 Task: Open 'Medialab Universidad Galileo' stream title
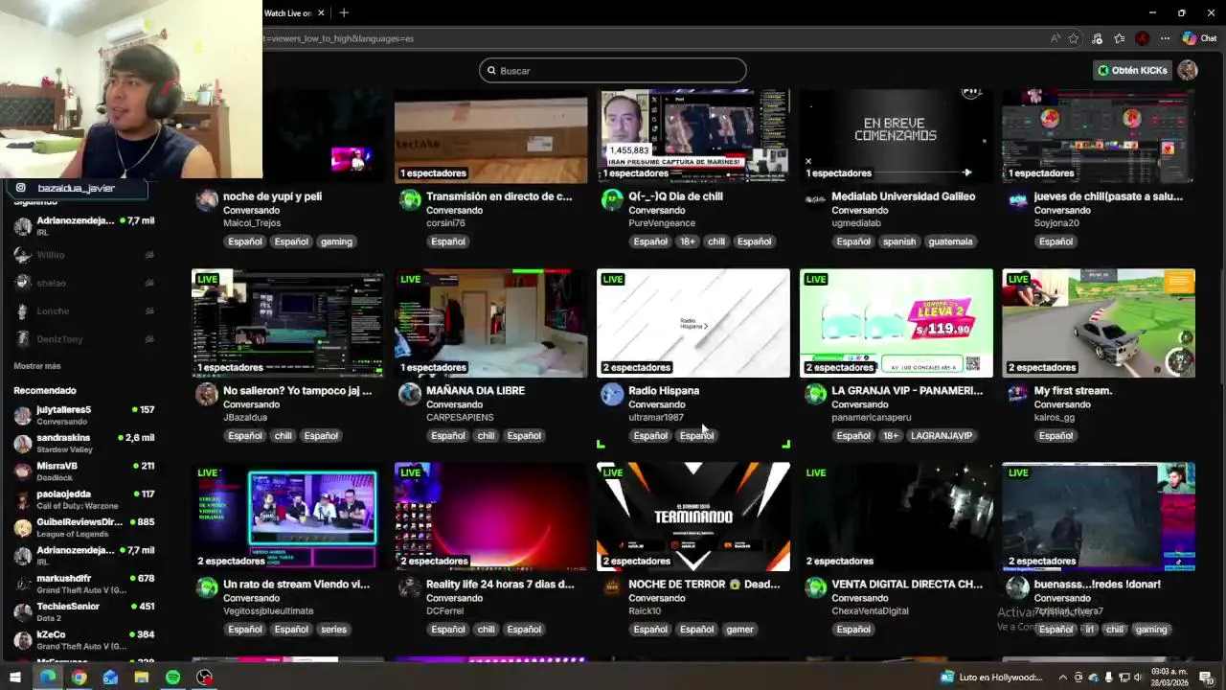pos(903,196)
